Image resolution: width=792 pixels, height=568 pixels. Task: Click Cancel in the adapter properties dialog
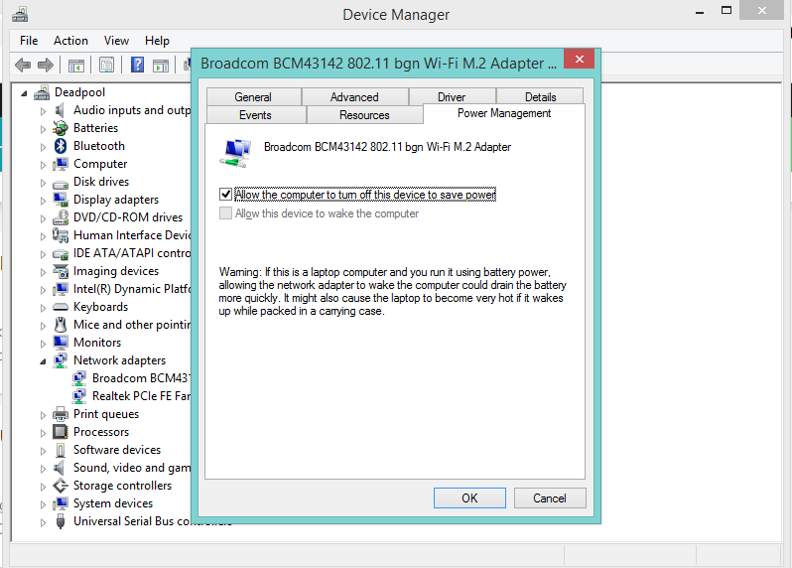click(550, 498)
